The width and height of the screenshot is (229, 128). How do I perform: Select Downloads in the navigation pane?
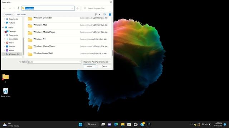[x=13, y=39]
